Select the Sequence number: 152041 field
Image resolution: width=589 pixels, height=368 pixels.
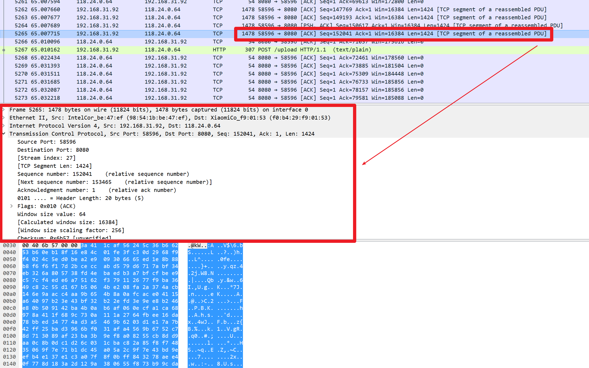point(55,174)
